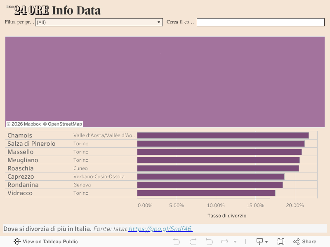The image size is (330, 247).
Task: Click the Share button
Action: pyautogui.click(x=305, y=242)
